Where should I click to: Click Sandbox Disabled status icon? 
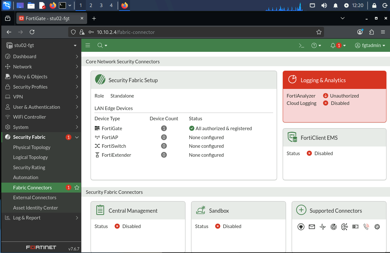[x=218, y=226]
